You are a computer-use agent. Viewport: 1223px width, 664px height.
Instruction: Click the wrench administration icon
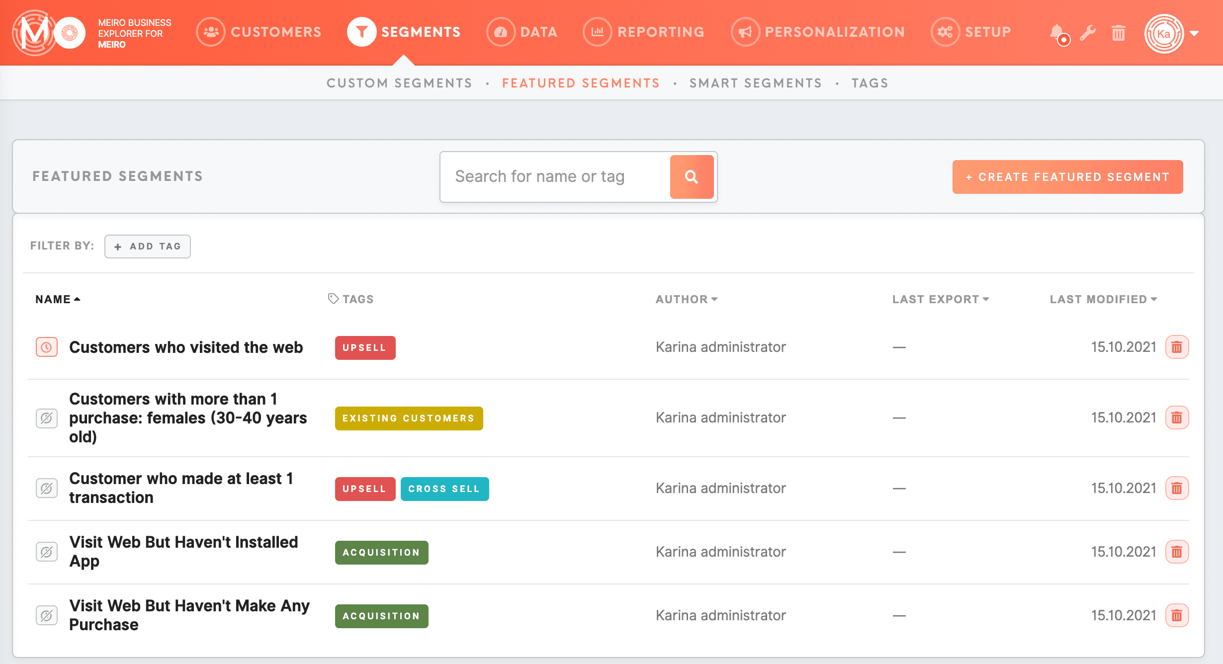pyautogui.click(x=1088, y=33)
